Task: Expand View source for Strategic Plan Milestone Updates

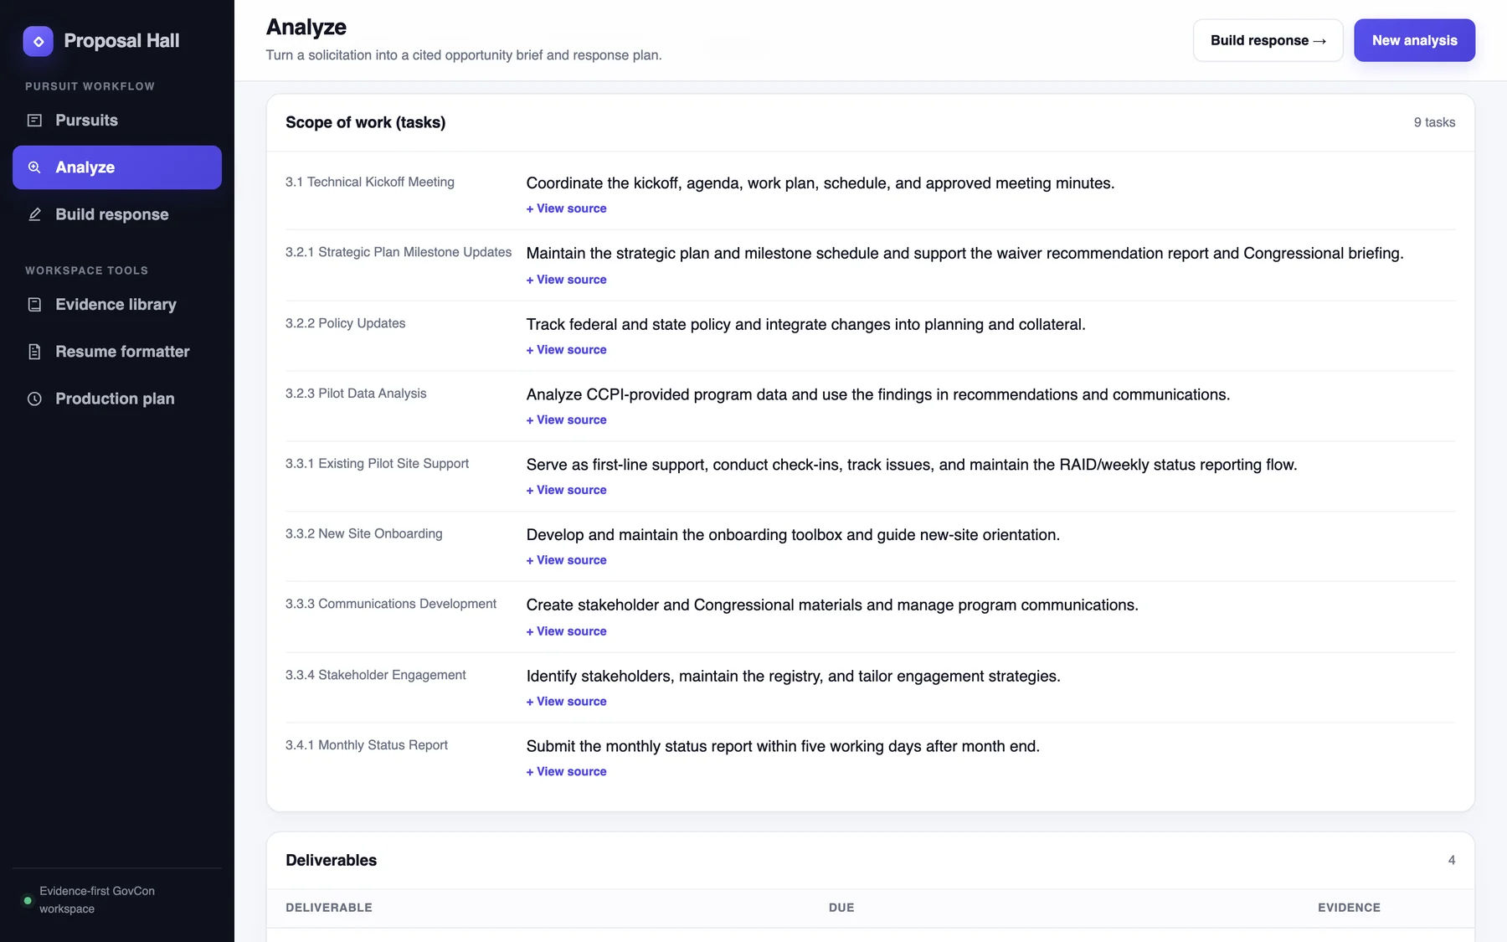Action: click(566, 280)
